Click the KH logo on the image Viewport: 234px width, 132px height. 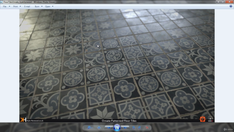pos(23,120)
